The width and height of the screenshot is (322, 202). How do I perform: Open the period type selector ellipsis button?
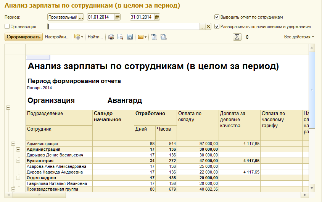(80, 17)
